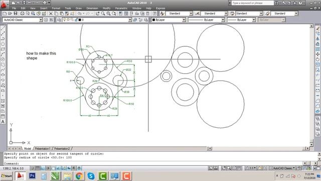The height and width of the screenshot is (181, 321).
Task: Click the Save icon in Standard toolbar
Action: [x=16, y=14]
